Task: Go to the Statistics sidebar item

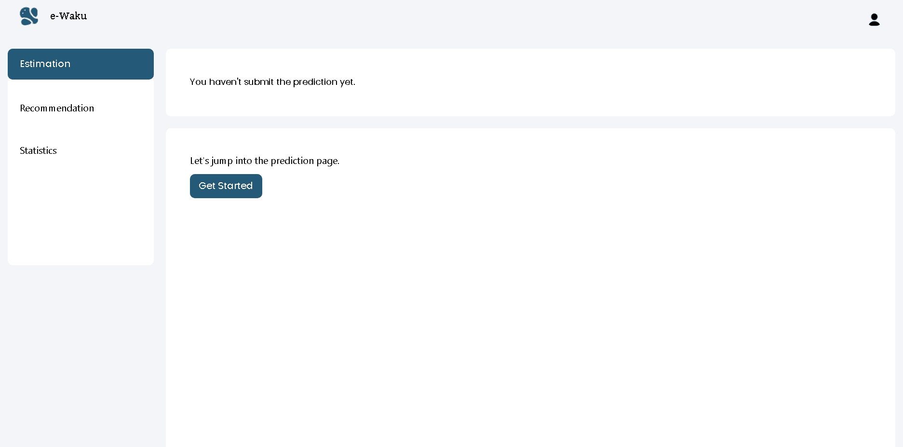Action: [x=38, y=151]
